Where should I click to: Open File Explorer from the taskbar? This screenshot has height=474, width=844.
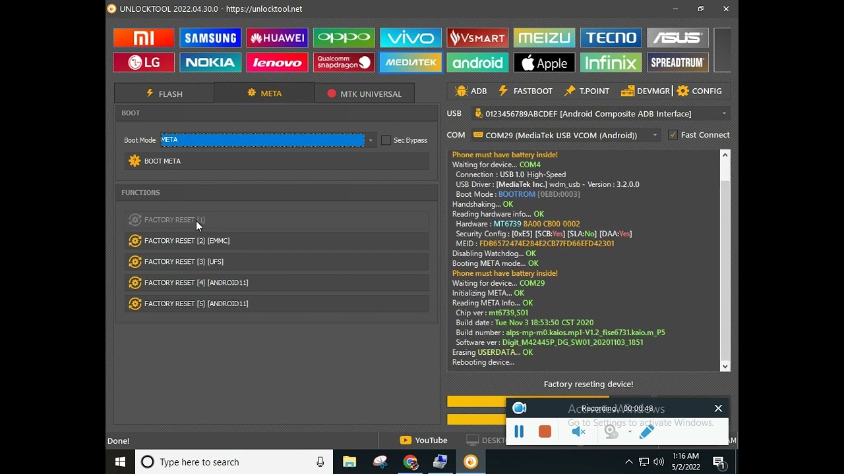point(349,462)
